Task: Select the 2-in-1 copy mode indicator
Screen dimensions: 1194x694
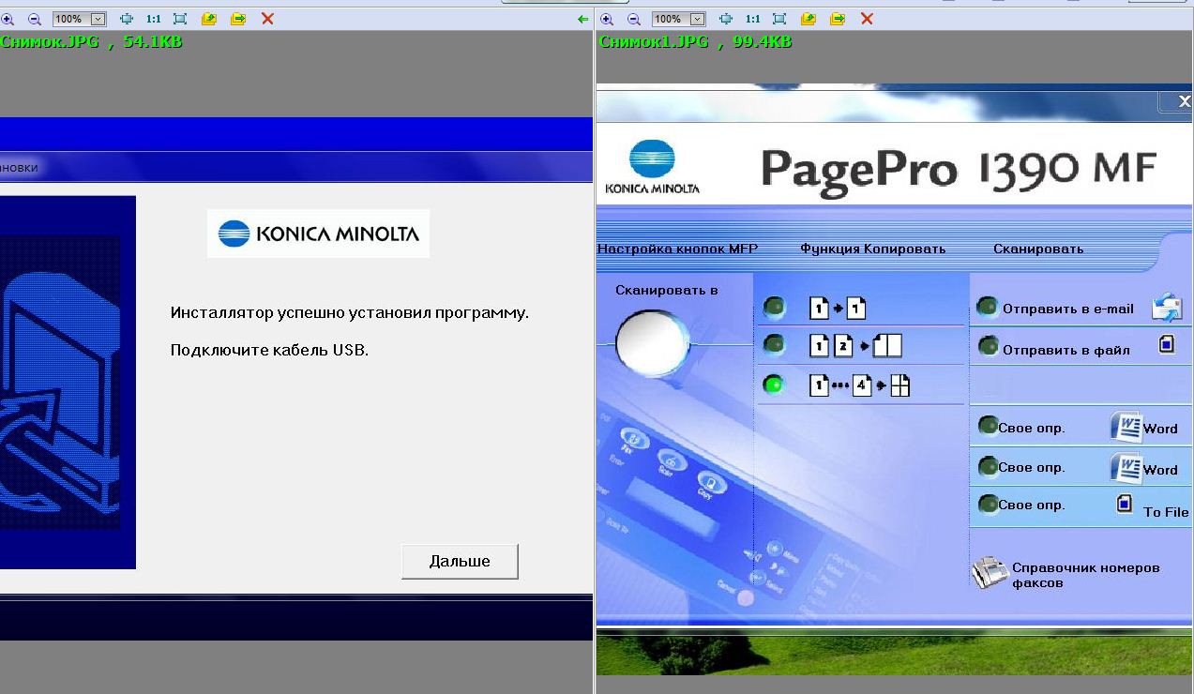Action: [x=774, y=346]
